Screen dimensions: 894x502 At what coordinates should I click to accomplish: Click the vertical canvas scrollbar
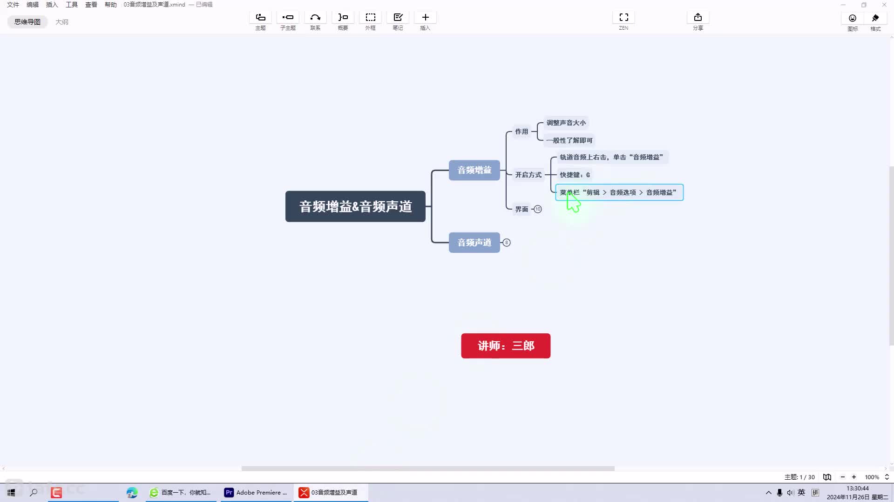coord(891,256)
